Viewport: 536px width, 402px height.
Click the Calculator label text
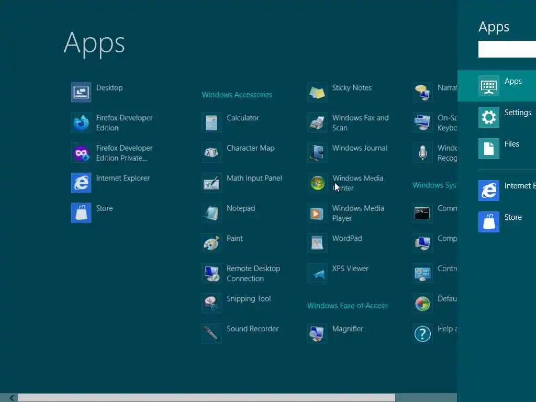pyautogui.click(x=243, y=118)
